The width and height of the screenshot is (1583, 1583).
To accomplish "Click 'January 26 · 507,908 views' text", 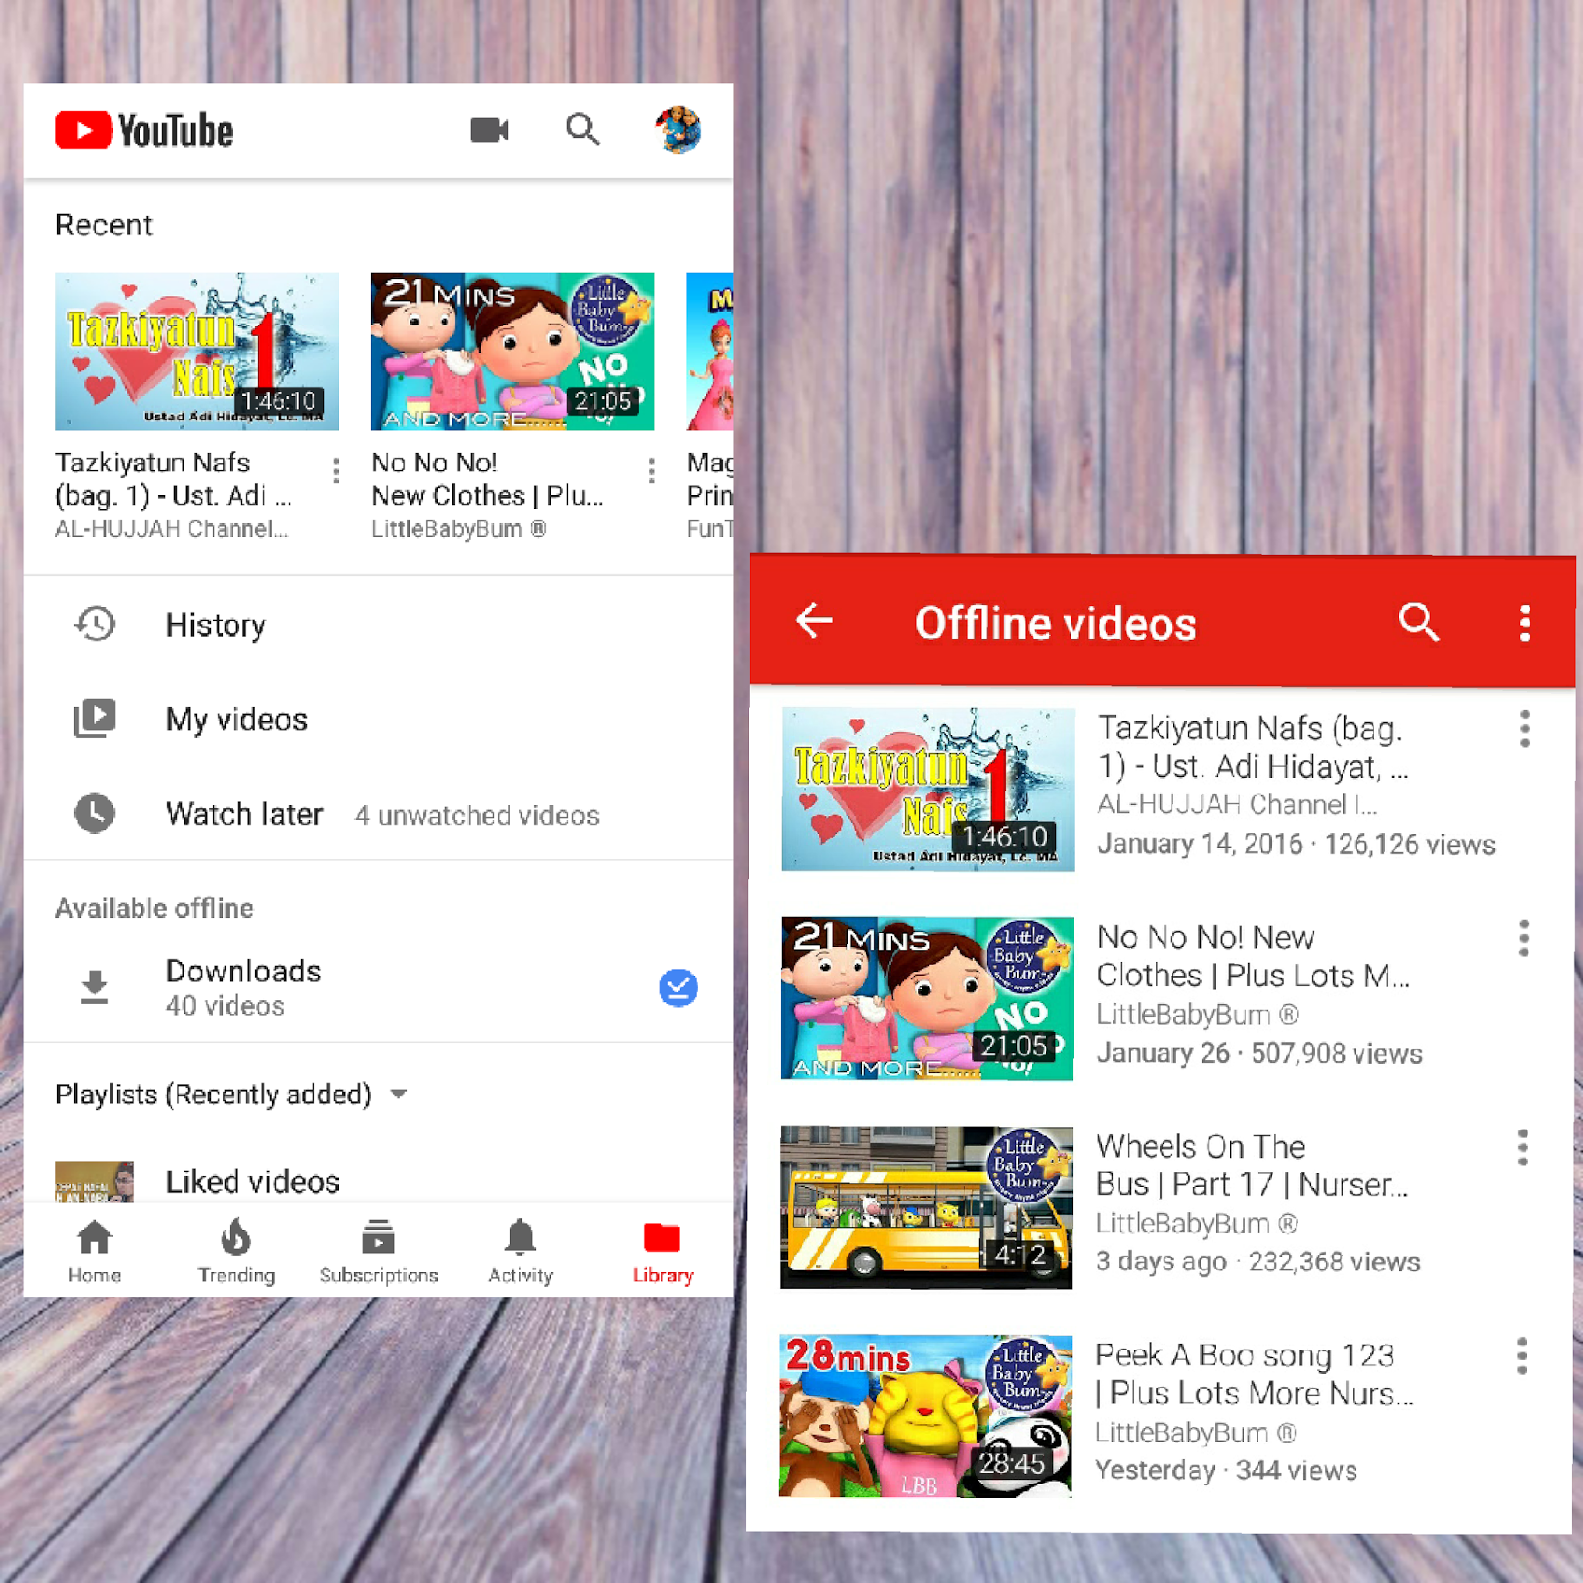I will pos(1259,1053).
